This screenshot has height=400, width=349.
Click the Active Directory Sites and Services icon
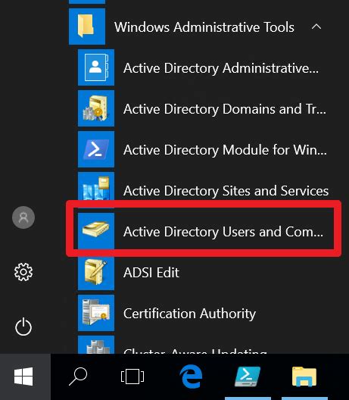96,186
